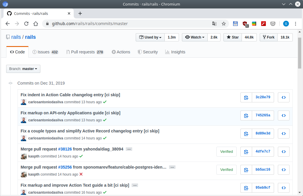
Task: Open kaspth's avatar on commit 4dfe7c7
Action: pos(24,156)
